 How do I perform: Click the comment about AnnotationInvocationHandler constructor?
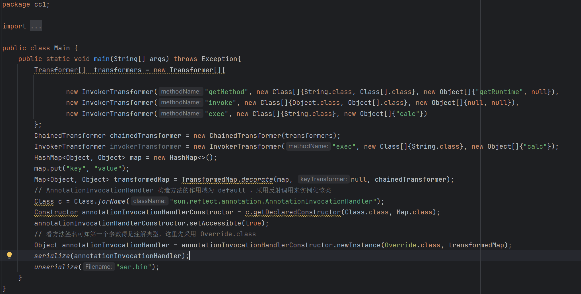click(x=183, y=190)
